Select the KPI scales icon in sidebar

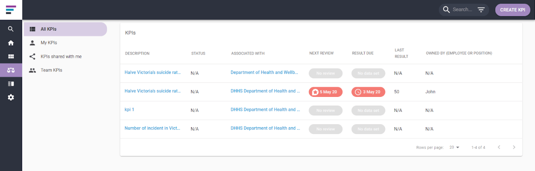coord(11,70)
